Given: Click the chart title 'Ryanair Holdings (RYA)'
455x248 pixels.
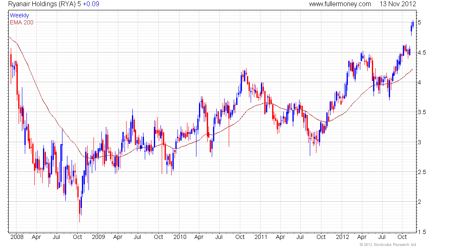Looking at the screenshot, I should 42,4.
